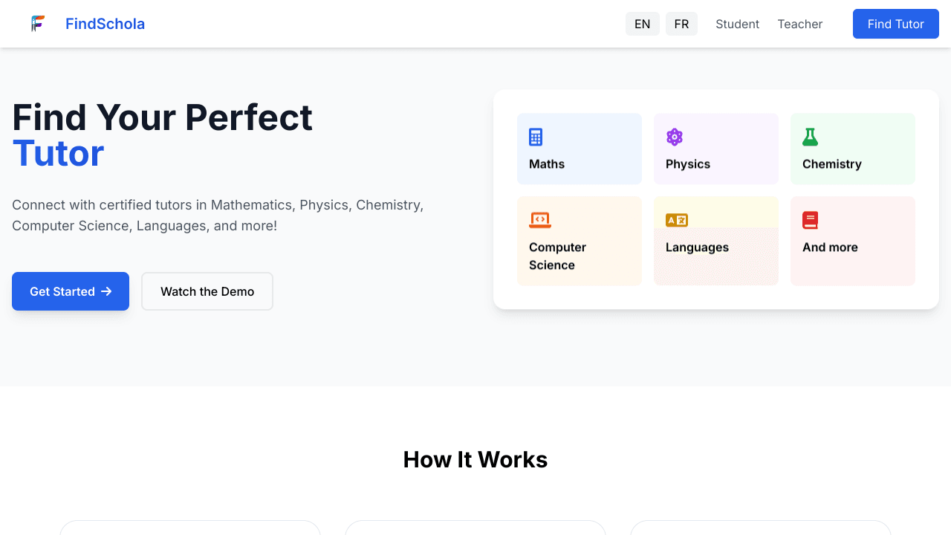Click the Maths calculator icon
The width and height of the screenshot is (951, 535).
click(536, 137)
